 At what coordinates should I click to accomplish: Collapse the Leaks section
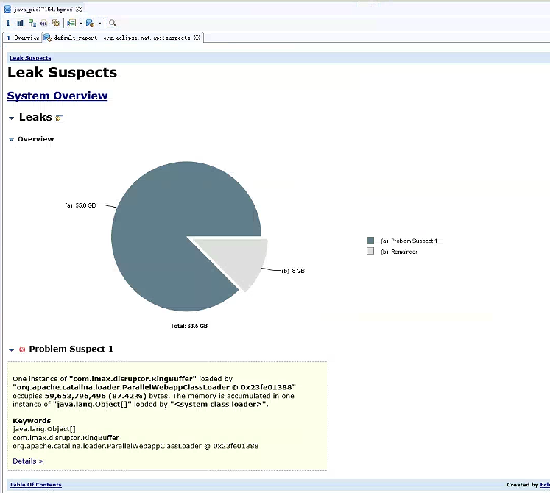click(11, 118)
